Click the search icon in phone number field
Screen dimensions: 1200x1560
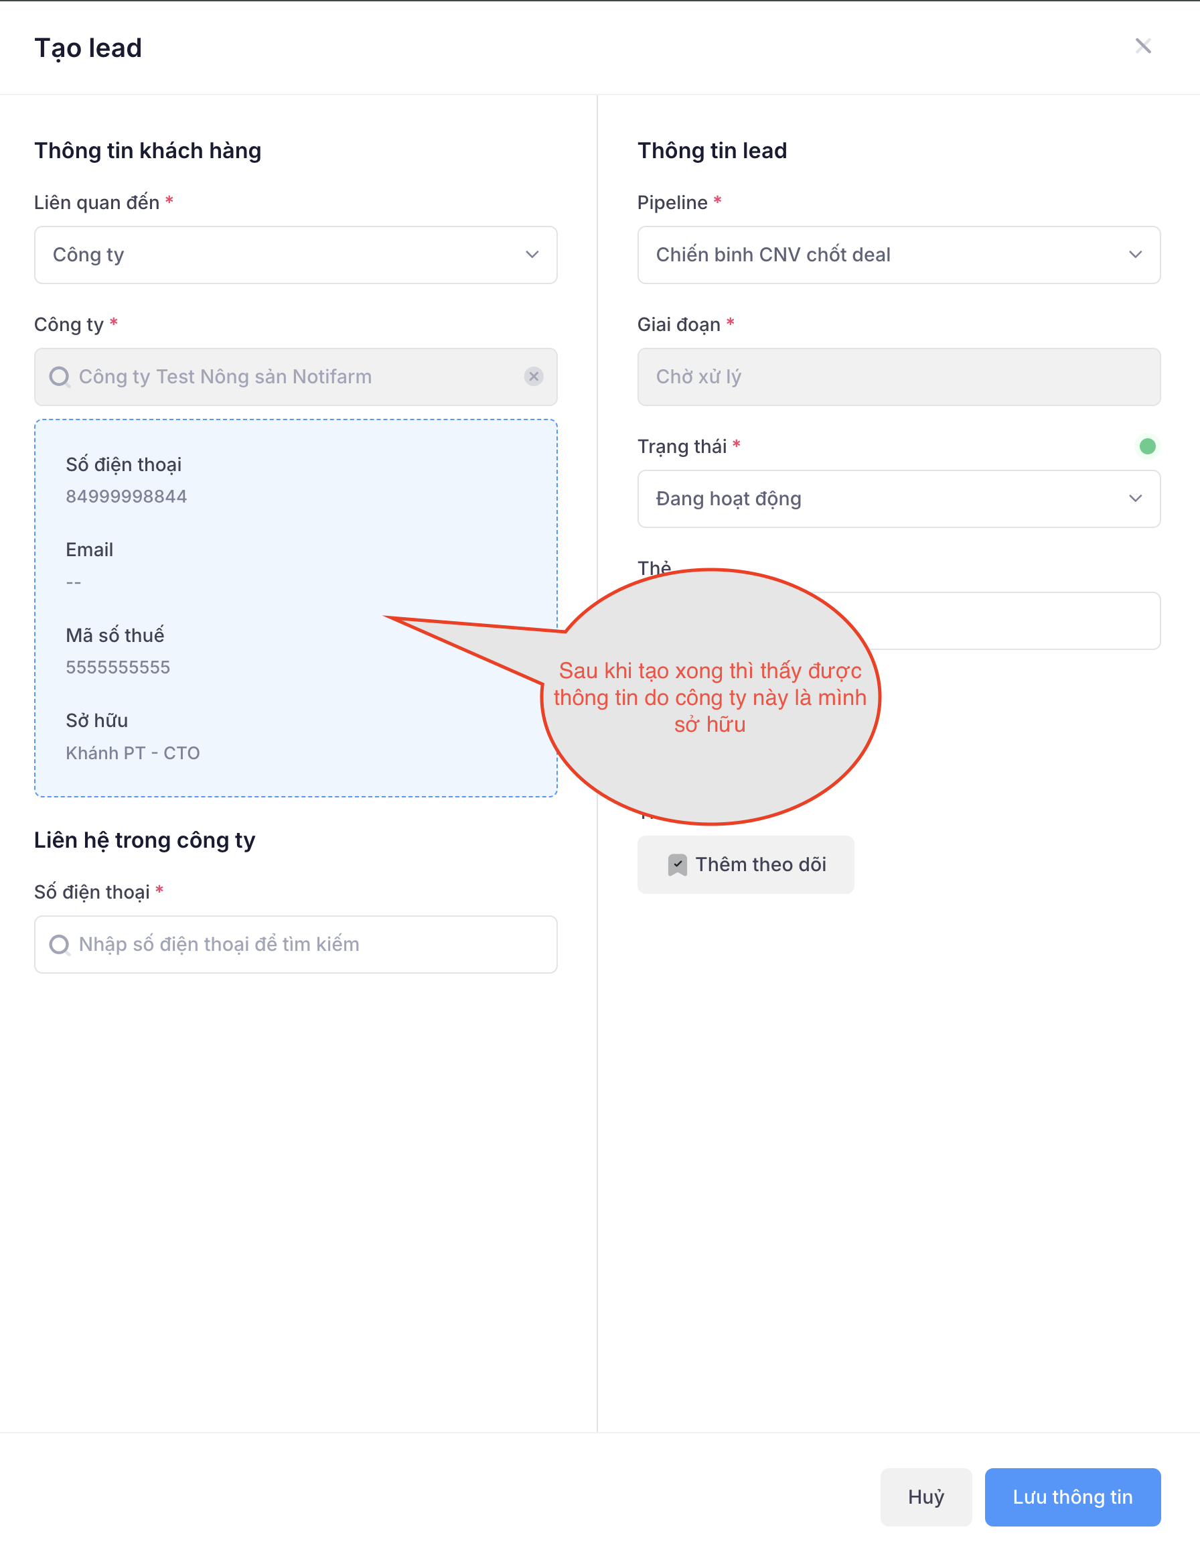(x=60, y=944)
